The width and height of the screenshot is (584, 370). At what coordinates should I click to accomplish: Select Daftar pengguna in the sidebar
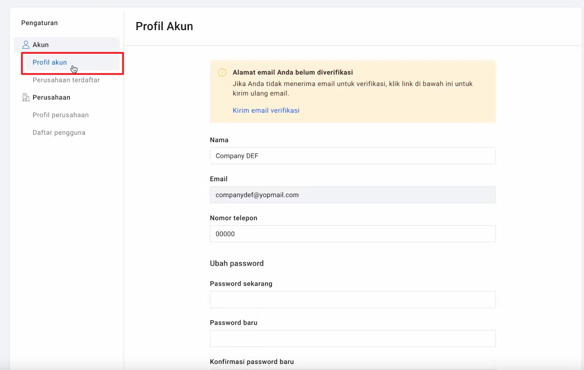[x=59, y=133]
